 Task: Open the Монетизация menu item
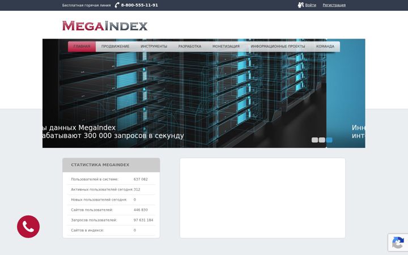pos(226,46)
